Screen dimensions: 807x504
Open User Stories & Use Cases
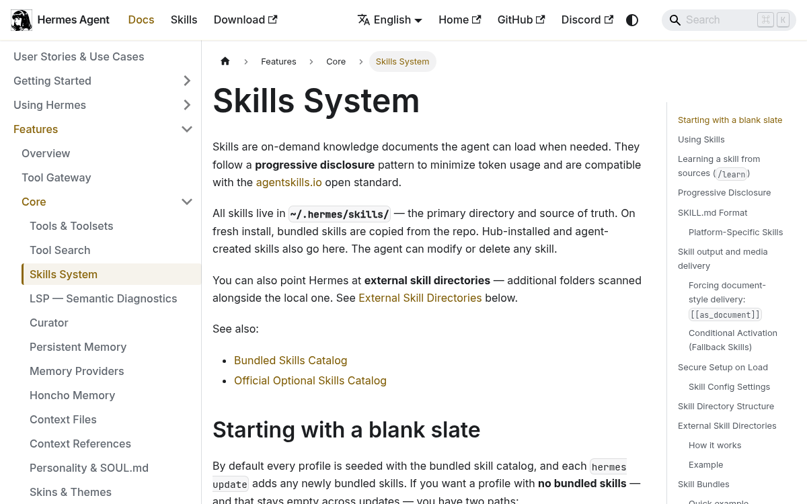tap(79, 56)
